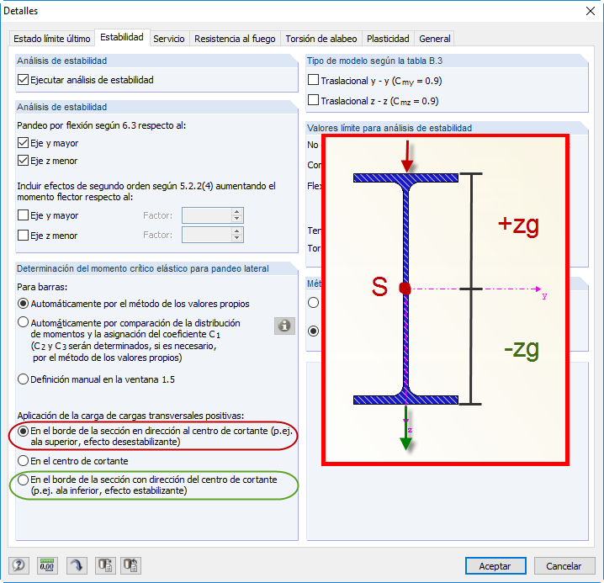Select stabilizing load on lower flange radio

(23, 480)
